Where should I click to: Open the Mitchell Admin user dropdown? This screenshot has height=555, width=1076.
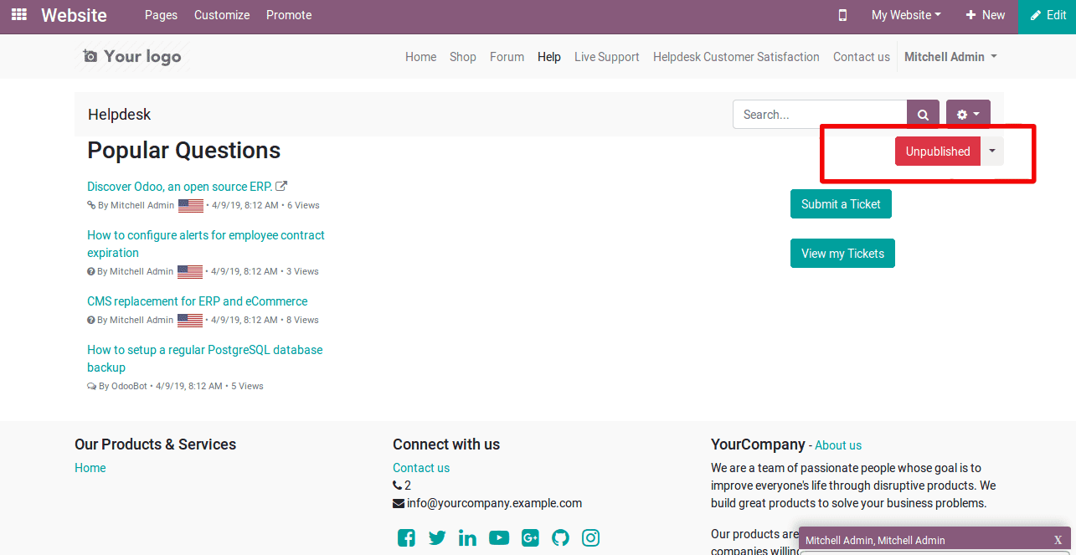coord(950,57)
